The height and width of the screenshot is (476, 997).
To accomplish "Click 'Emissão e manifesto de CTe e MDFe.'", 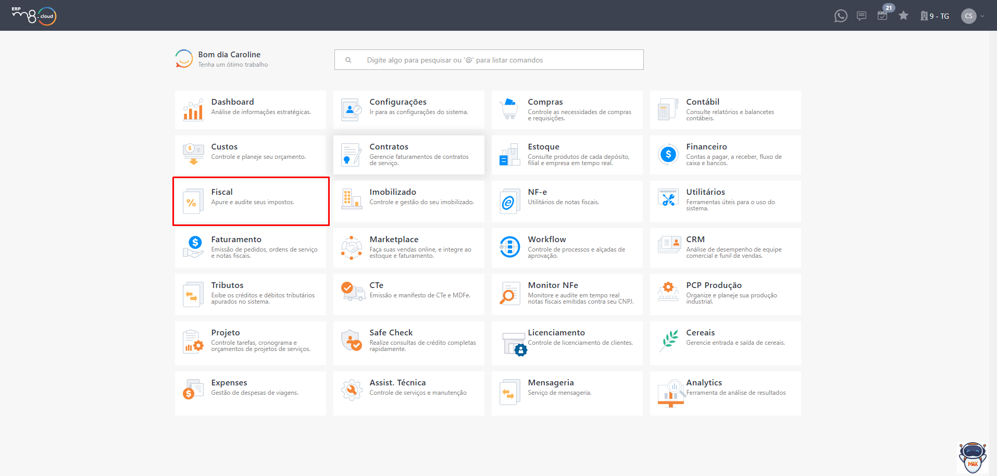I will click(x=420, y=295).
